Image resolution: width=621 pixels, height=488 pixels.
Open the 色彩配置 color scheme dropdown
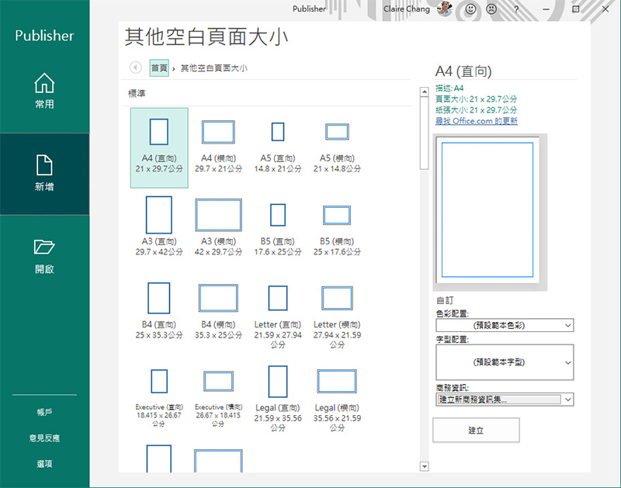tap(505, 325)
